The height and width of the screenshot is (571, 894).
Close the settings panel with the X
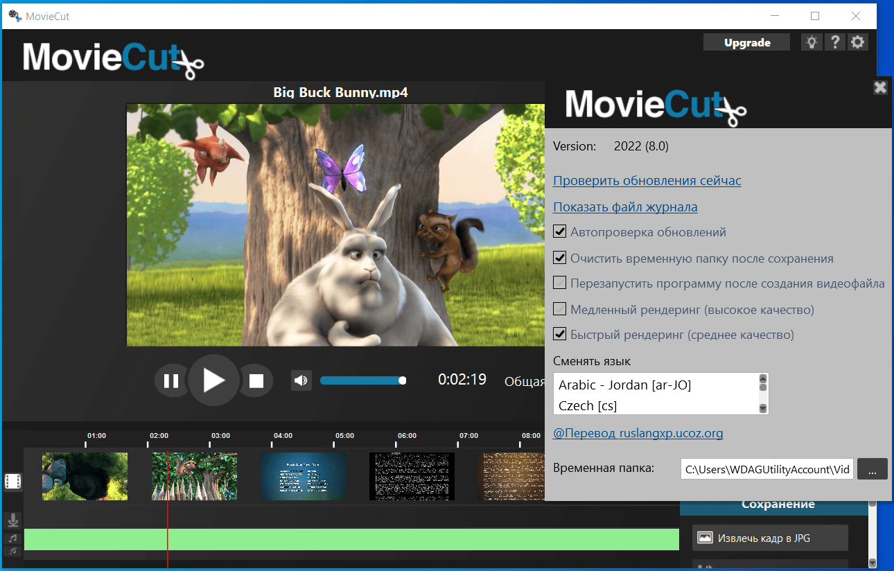880,87
